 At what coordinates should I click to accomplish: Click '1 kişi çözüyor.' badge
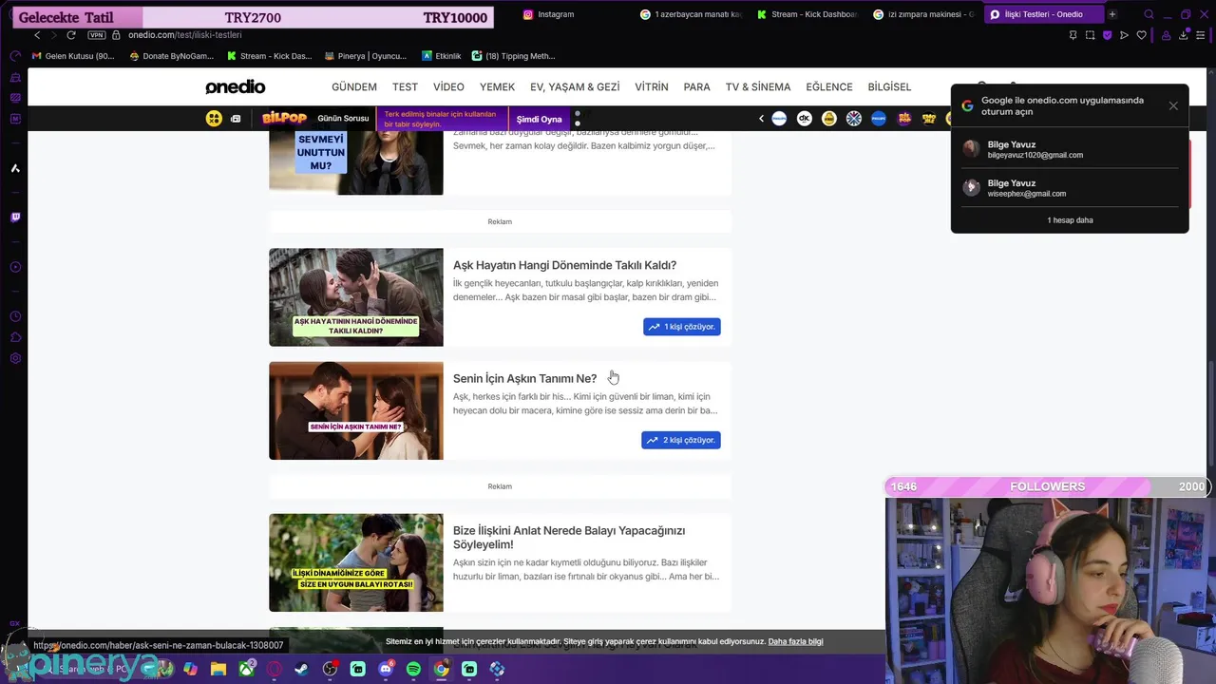[x=682, y=327]
